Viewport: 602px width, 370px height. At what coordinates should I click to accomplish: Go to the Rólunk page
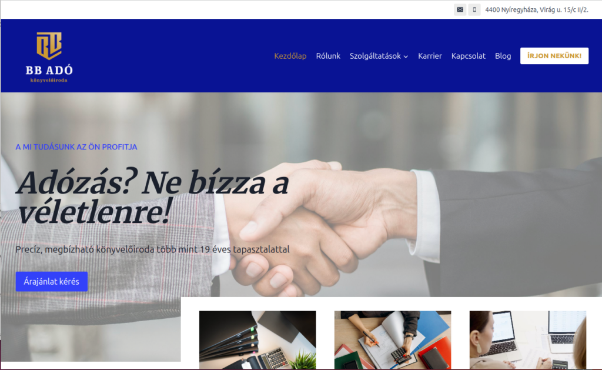coord(328,56)
